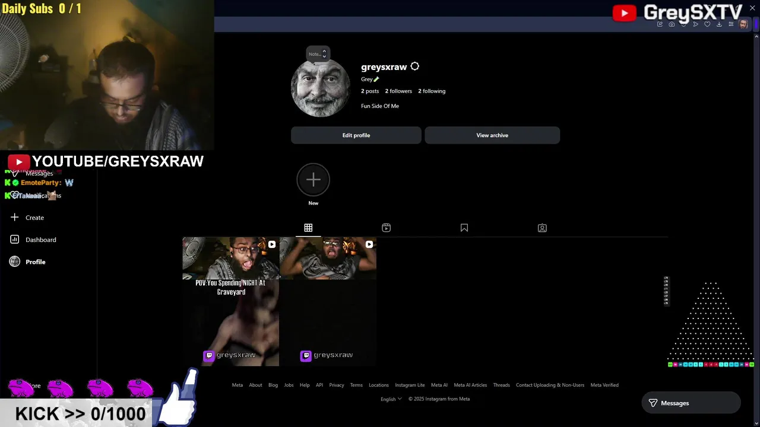Open the Meta footer link
This screenshot has width=760, height=427.
pos(237,385)
